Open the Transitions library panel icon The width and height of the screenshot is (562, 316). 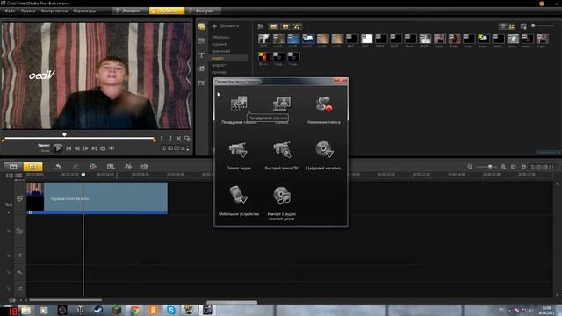(x=201, y=40)
